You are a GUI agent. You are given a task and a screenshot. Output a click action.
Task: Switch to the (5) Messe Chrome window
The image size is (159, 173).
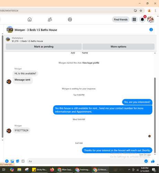point(100,170)
